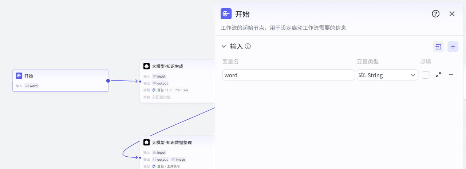Click the output tag in 知识生成 node

pos(160,83)
